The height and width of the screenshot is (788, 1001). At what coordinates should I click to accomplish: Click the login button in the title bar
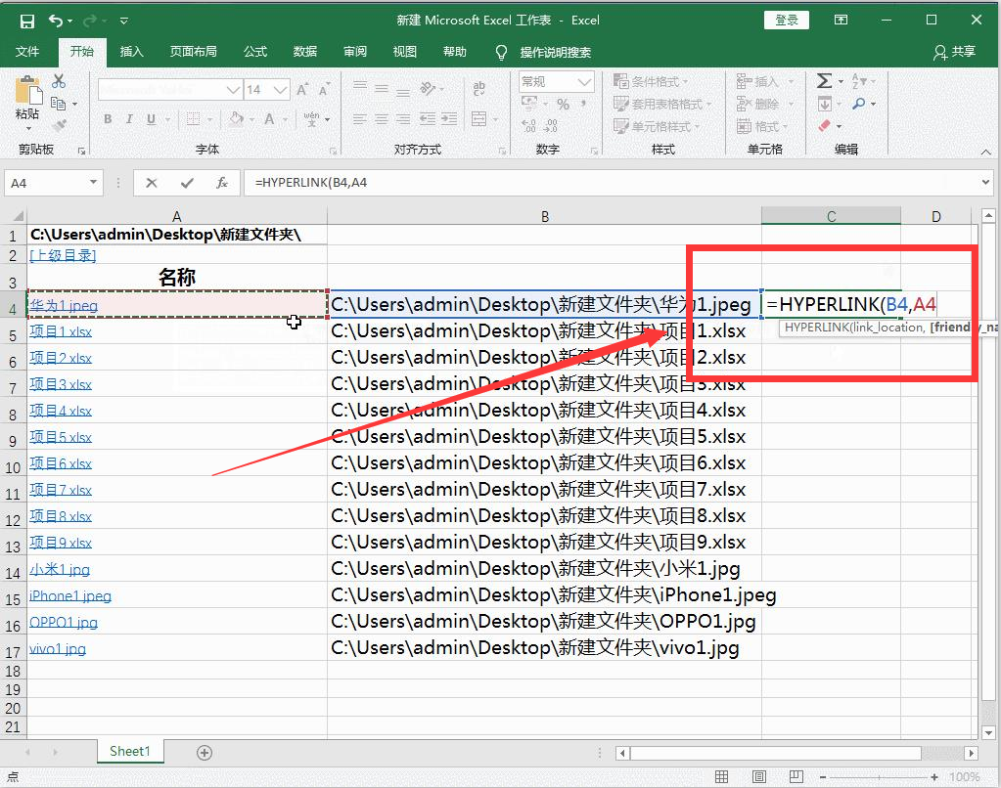pos(787,21)
